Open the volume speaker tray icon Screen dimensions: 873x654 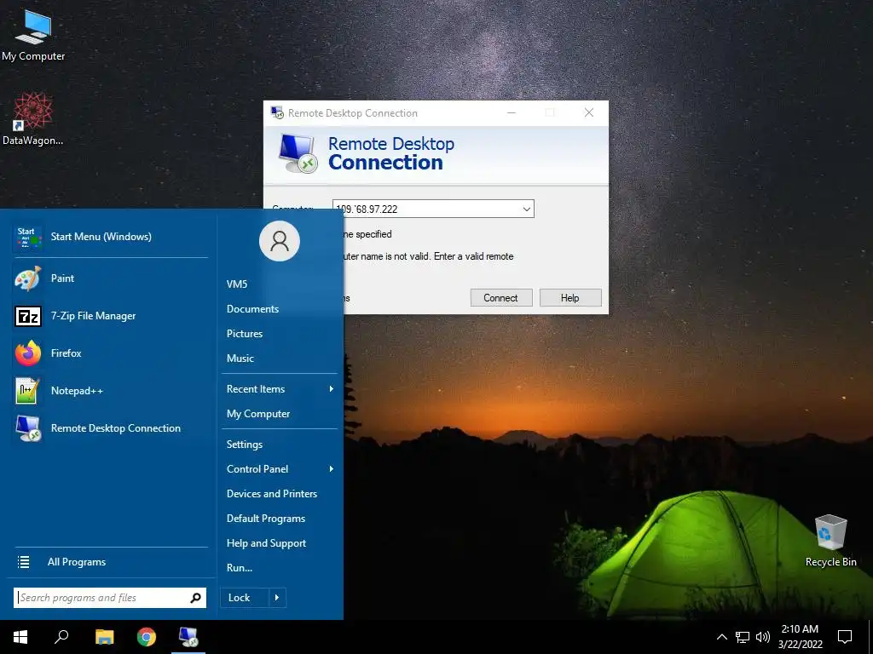click(763, 637)
